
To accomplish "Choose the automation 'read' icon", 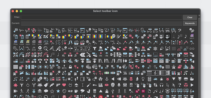I will pyautogui.click(x=22, y=42).
